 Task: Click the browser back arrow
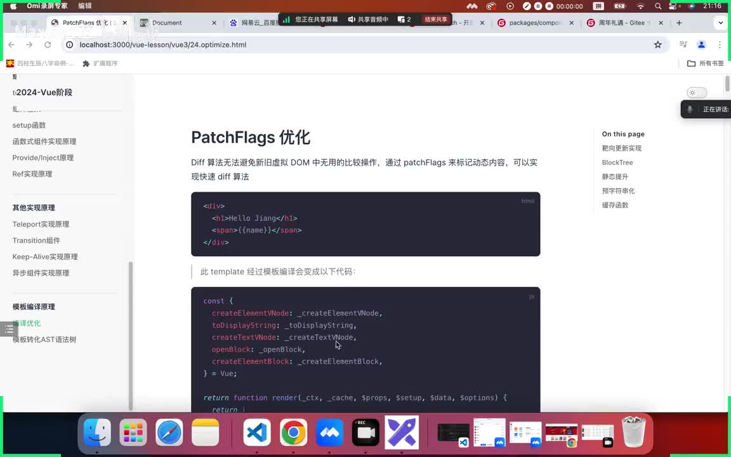(11, 45)
